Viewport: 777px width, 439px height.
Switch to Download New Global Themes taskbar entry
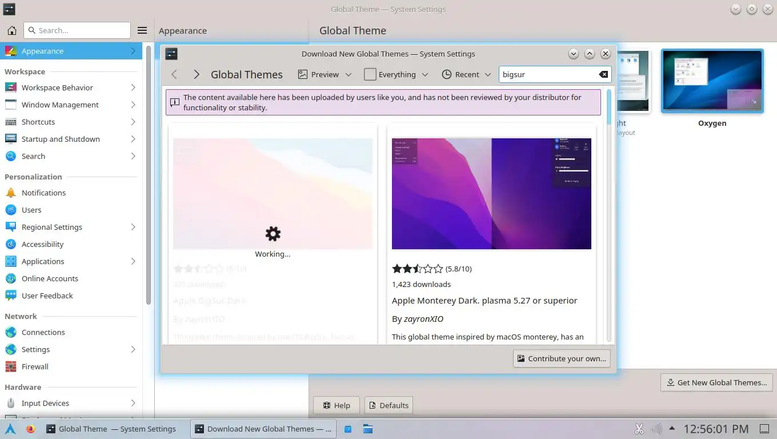(x=263, y=429)
